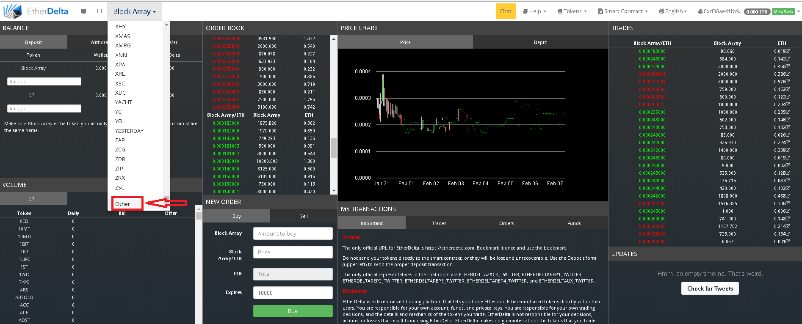Click the ETH deposit Amount field
Viewport: 802px width, 324px height.
pos(44,109)
